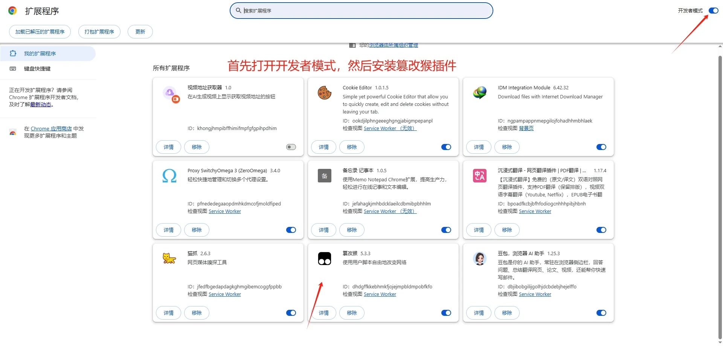Open 豆包 Service Worker link
723x346 pixels.
535,294
